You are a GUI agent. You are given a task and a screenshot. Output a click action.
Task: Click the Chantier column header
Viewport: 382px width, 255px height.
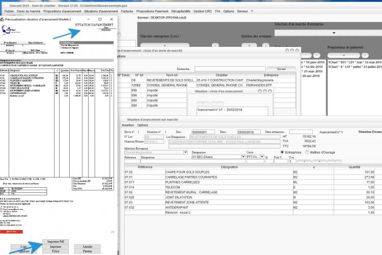pyautogui.click(x=221, y=75)
